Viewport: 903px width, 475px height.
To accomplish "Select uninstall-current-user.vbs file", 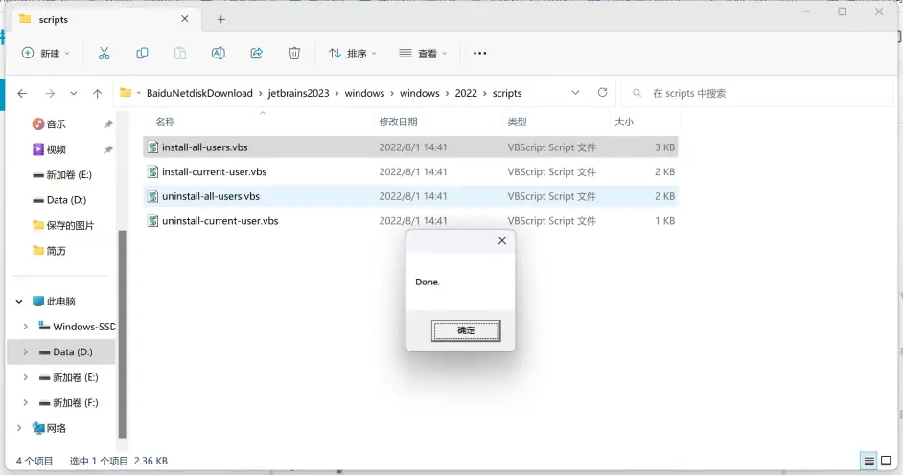I will 410,221.
